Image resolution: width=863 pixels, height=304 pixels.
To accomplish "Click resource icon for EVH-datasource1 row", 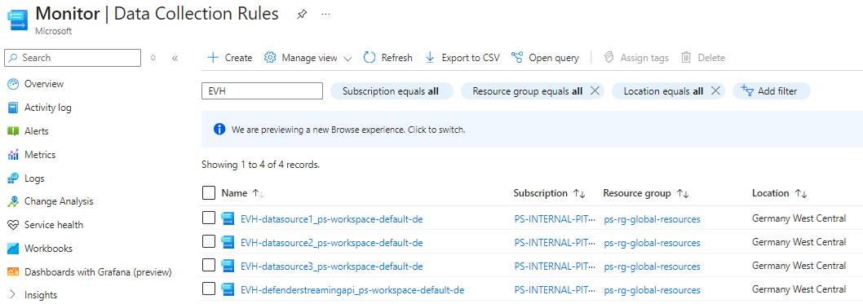I will click(228, 218).
